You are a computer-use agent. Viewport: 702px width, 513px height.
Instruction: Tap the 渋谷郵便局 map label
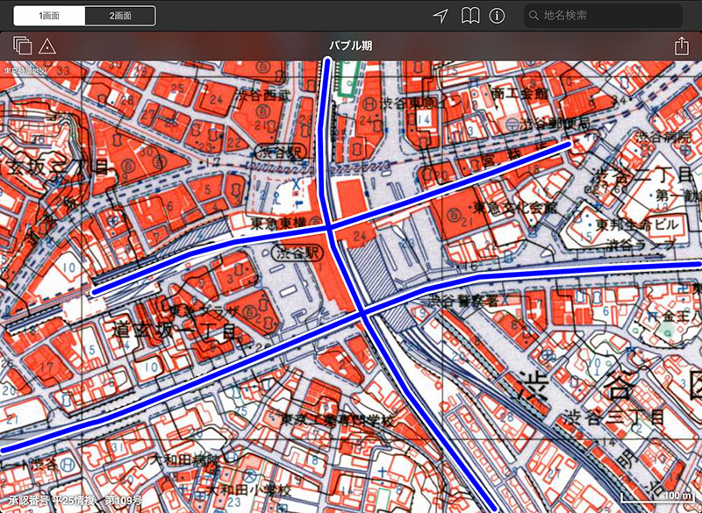[x=555, y=124]
